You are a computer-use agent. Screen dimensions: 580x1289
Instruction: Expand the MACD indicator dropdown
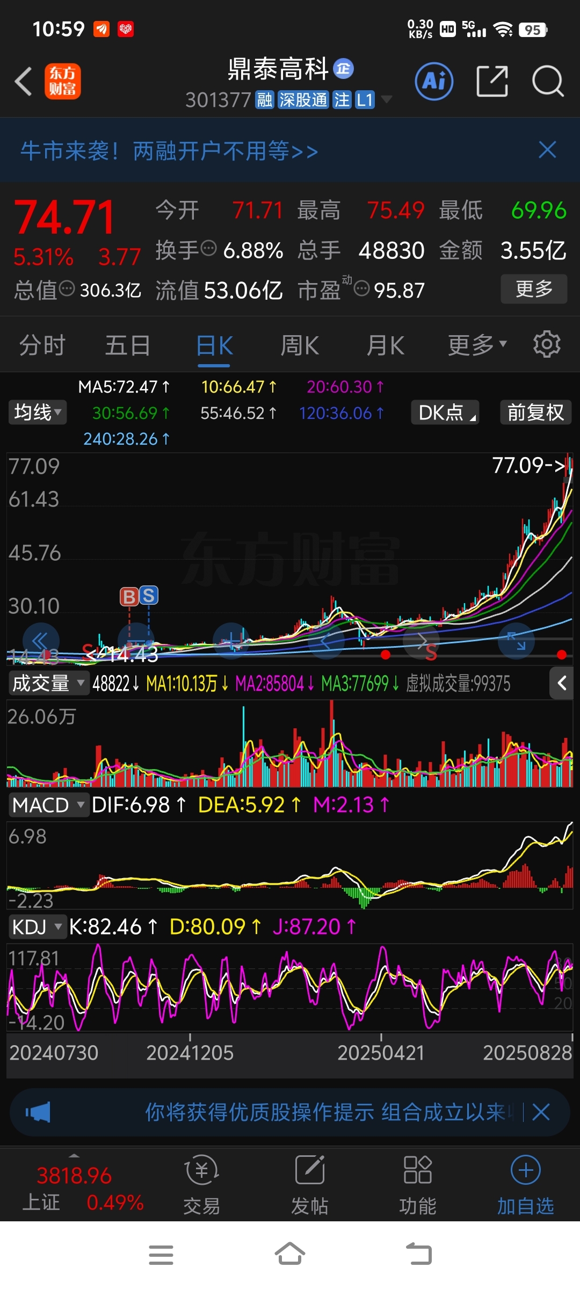[48, 805]
